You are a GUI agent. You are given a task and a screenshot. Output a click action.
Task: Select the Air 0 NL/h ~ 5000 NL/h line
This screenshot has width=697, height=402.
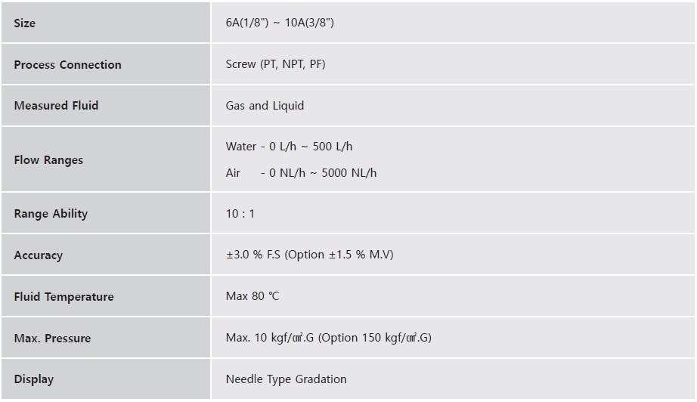coord(301,173)
